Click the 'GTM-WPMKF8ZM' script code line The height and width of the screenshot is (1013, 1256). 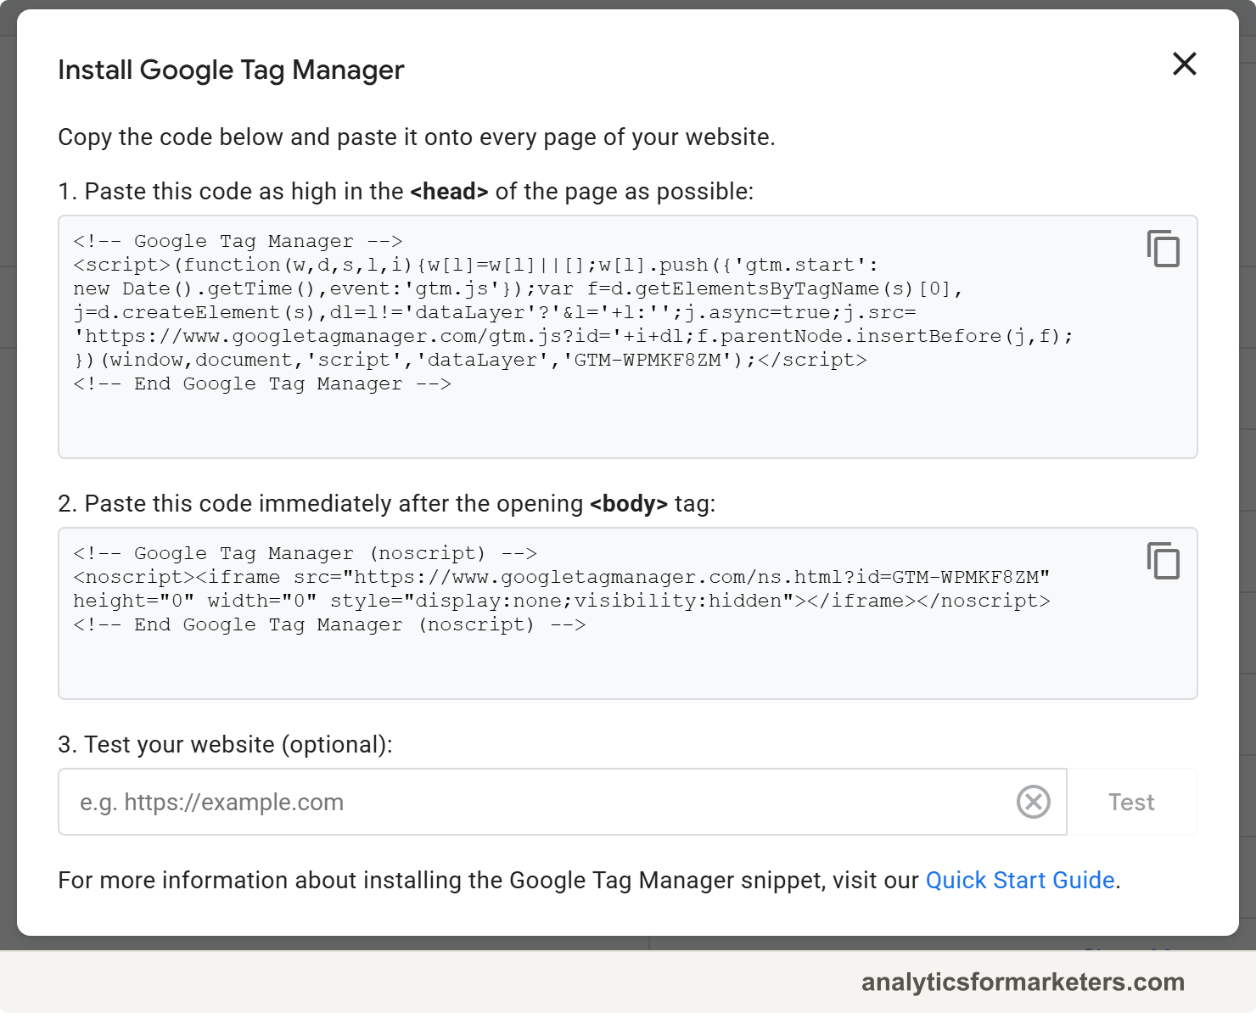pyautogui.click(x=470, y=360)
